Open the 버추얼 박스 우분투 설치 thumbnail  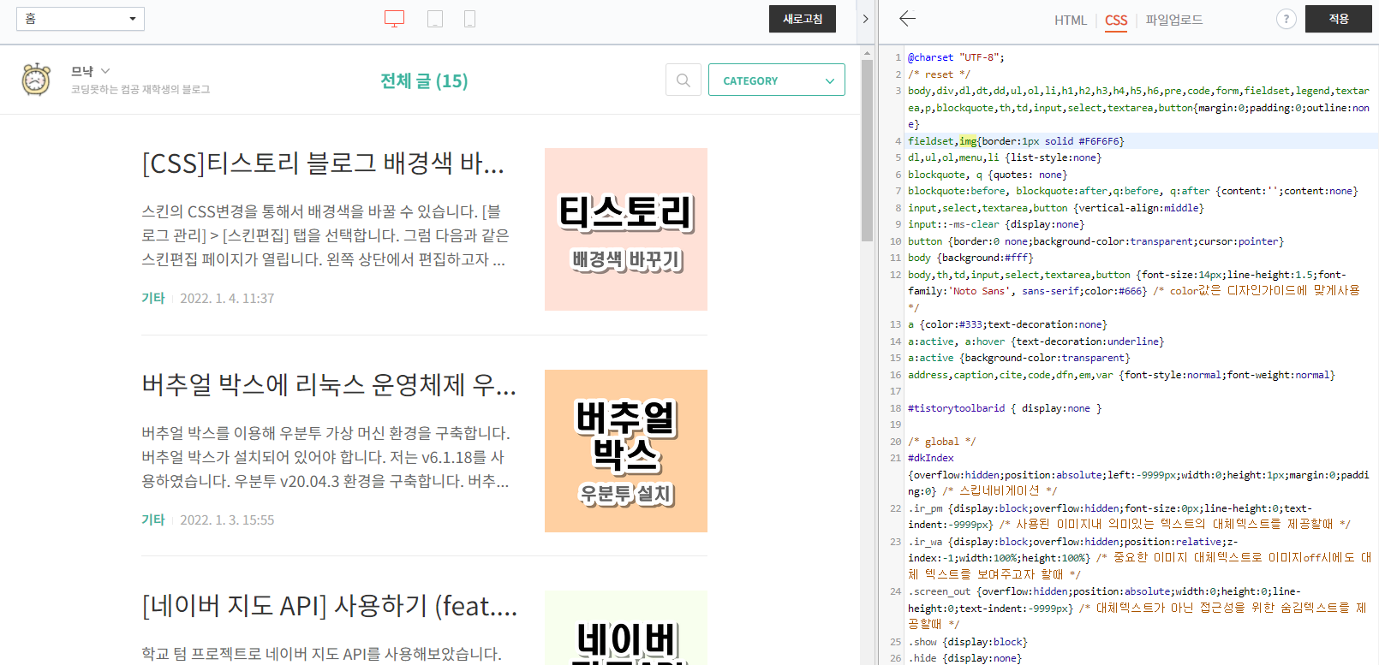click(626, 451)
